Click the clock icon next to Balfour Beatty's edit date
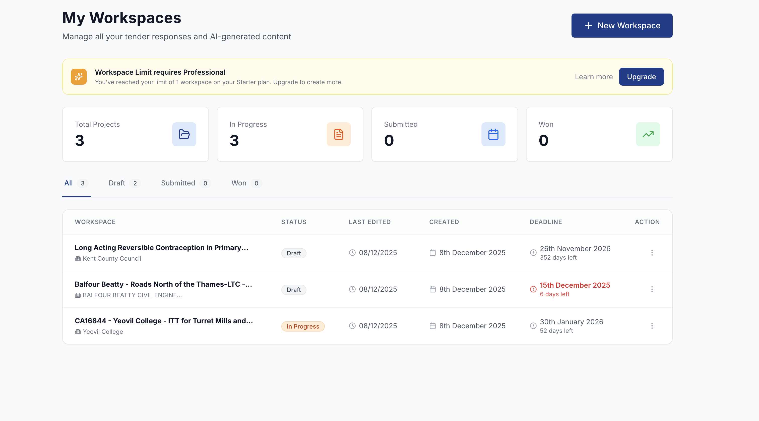 [x=352, y=289]
